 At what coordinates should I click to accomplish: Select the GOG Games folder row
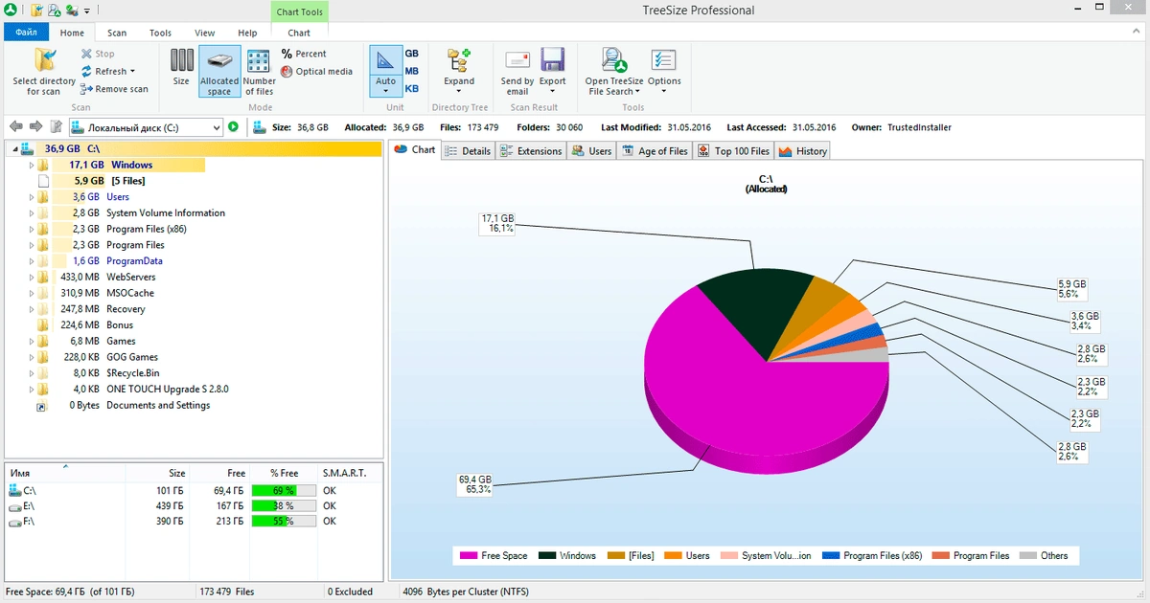[194, 357]
